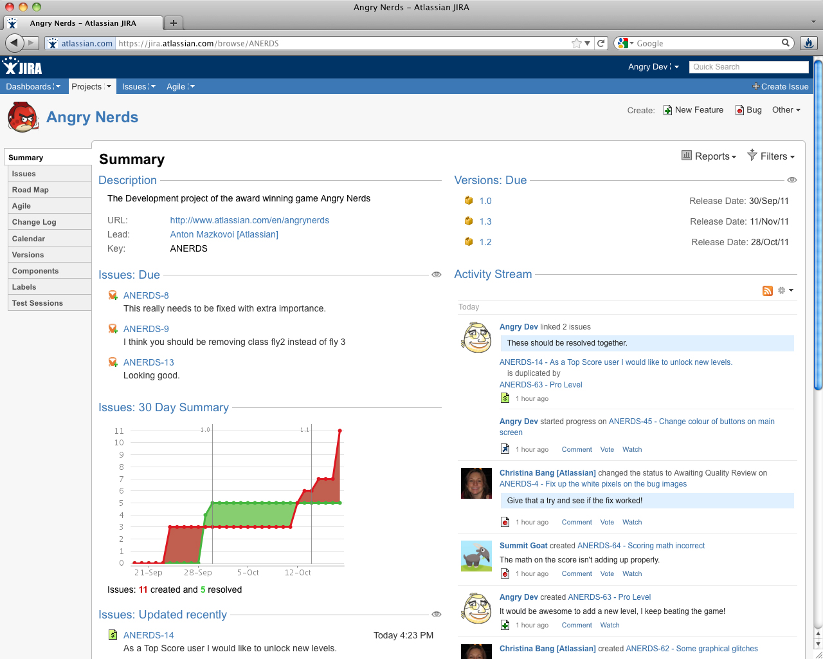Open Anton Mazkovoi lead profile link
The height and width of the screenshot is (659, 823).
pos(224,234)
